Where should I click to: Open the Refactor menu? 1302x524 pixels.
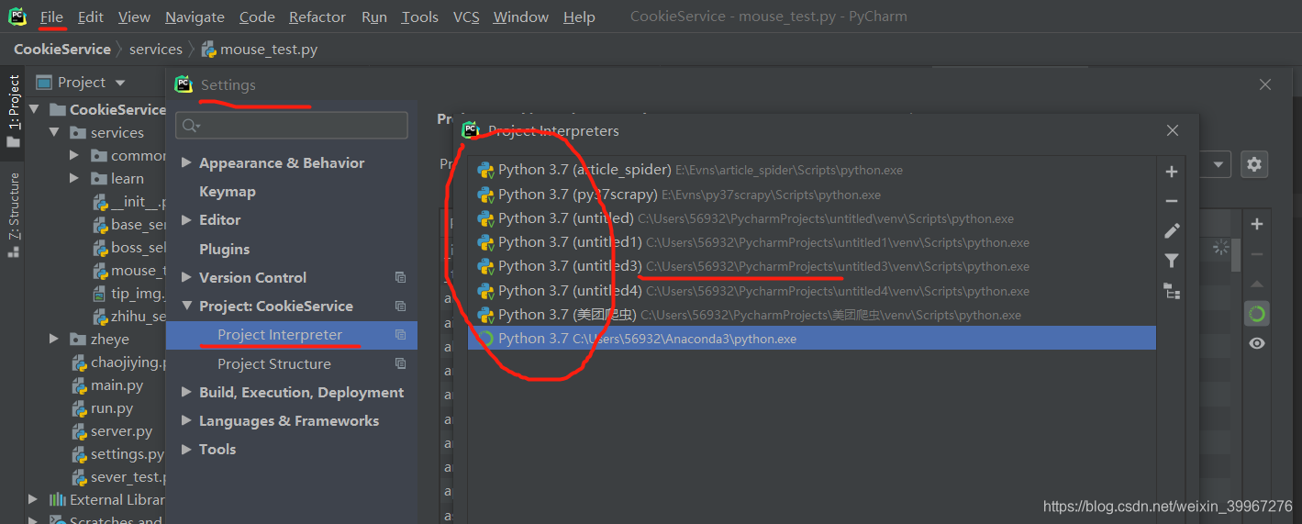(317, 17)
